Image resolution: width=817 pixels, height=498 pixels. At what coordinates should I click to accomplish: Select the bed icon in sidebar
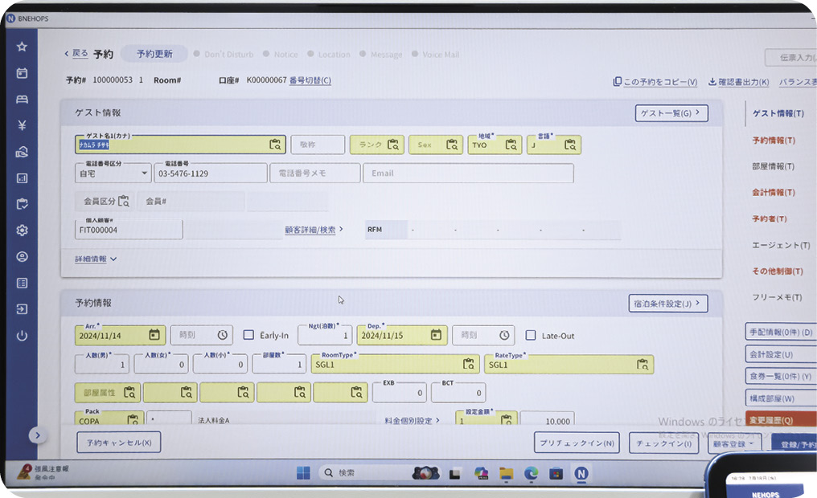point(22,100)
